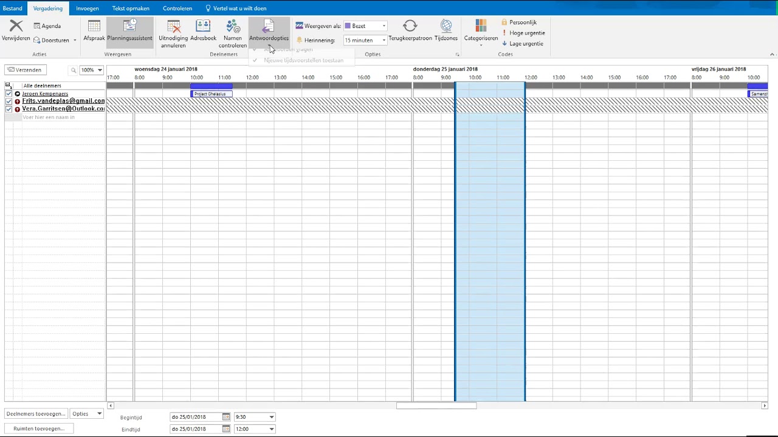Set Lage urgentie for the meeting

pos(522,44)
